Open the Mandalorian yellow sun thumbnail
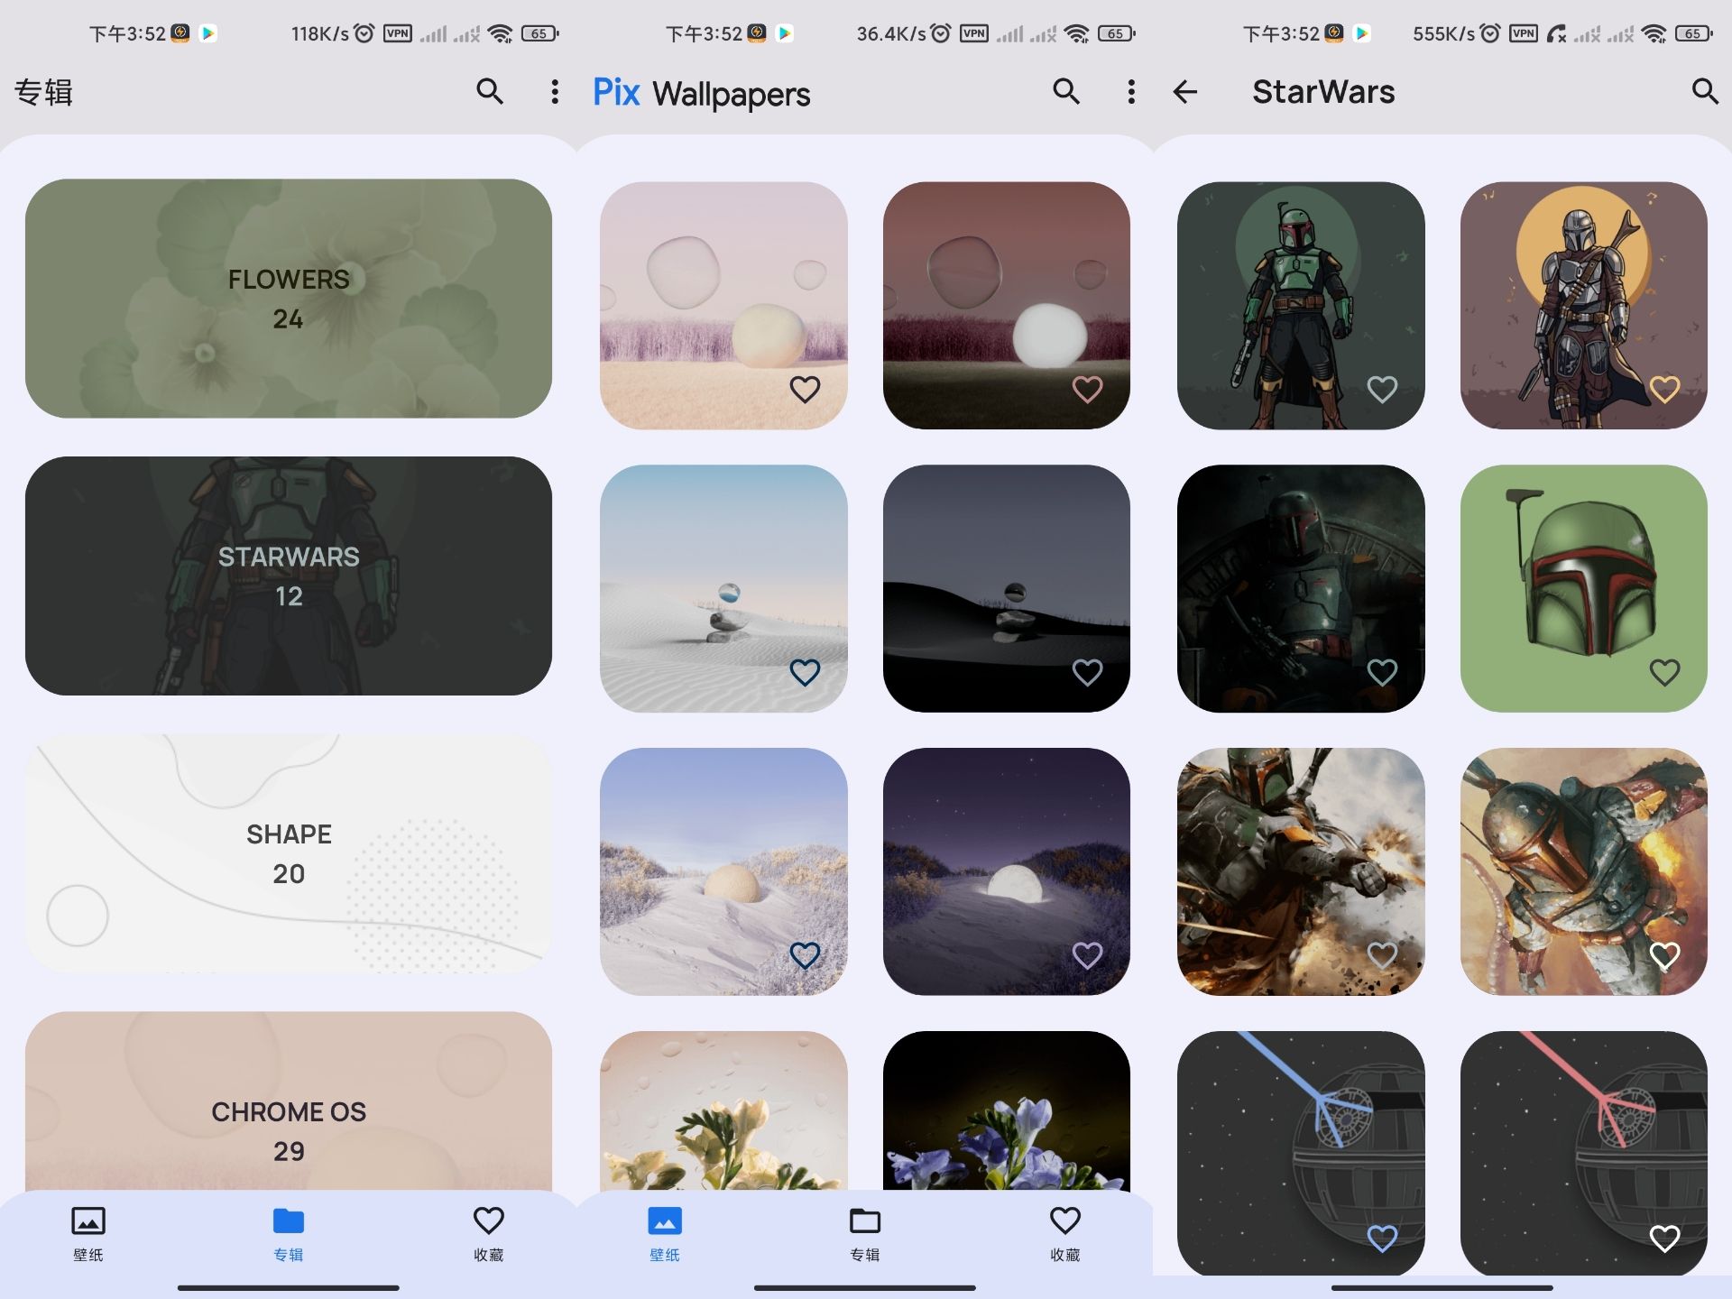The height and width of the screenshot is (1299, 1732). pos(1584,306)
